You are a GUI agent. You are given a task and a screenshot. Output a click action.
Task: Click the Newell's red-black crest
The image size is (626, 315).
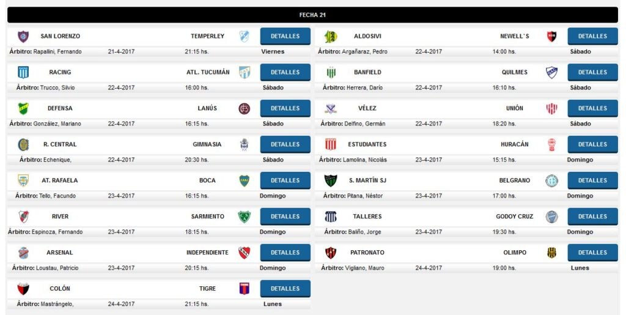pyautogui.click(x=552, y=36)
